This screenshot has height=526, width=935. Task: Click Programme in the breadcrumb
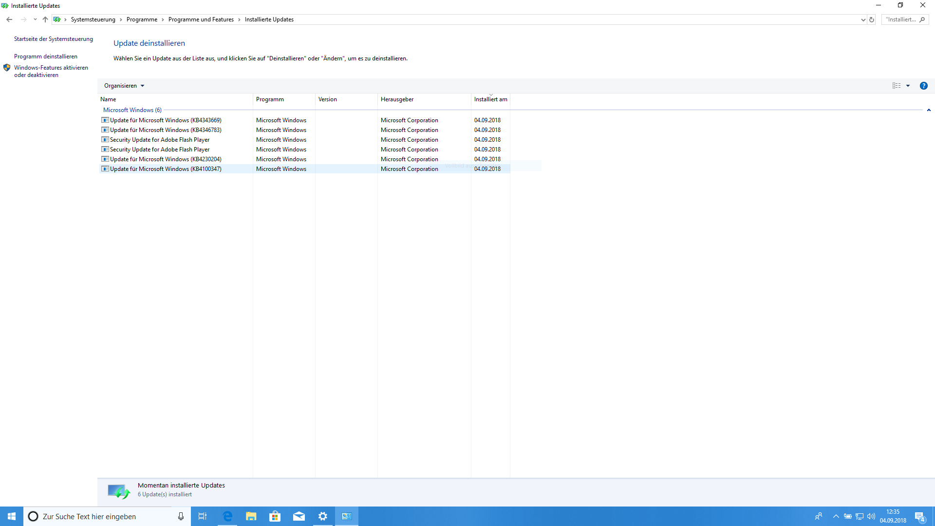point(142,19)
